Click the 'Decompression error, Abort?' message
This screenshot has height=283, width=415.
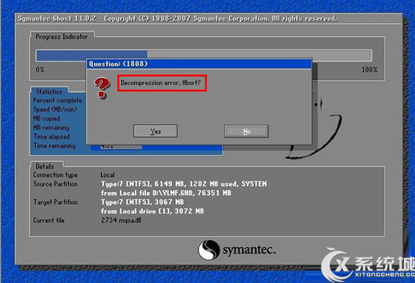160,83
